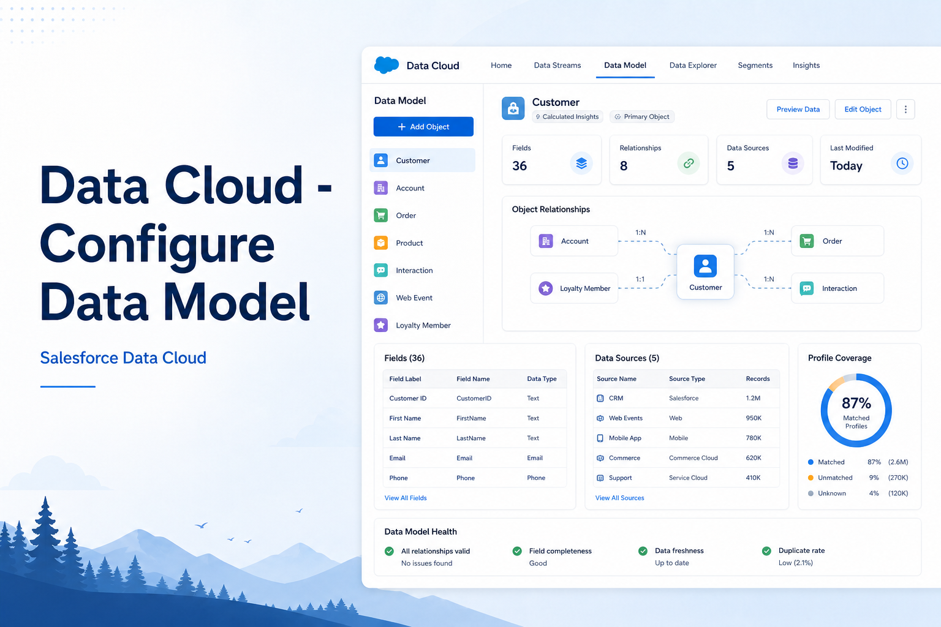Click the Commerce source row icon
The image size is (941, 627).
point(600,458)
